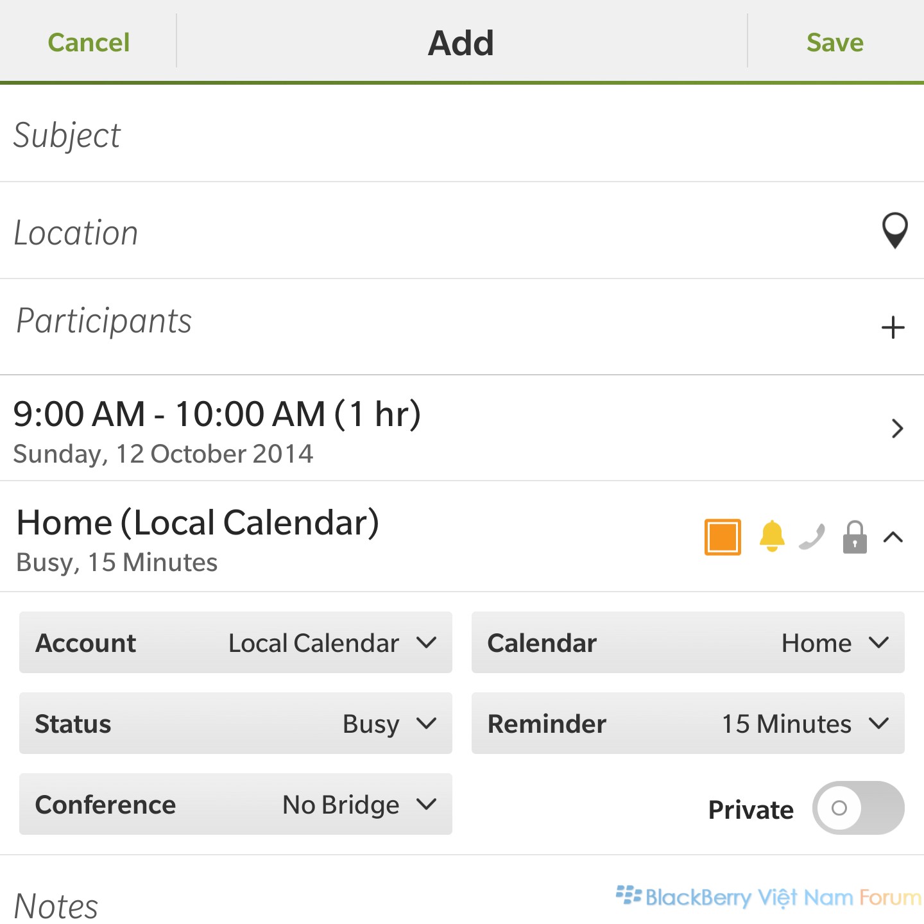Open the Calendar Home dropdown
This screenshot has width=924, height=924.
(x=688, y=642)
